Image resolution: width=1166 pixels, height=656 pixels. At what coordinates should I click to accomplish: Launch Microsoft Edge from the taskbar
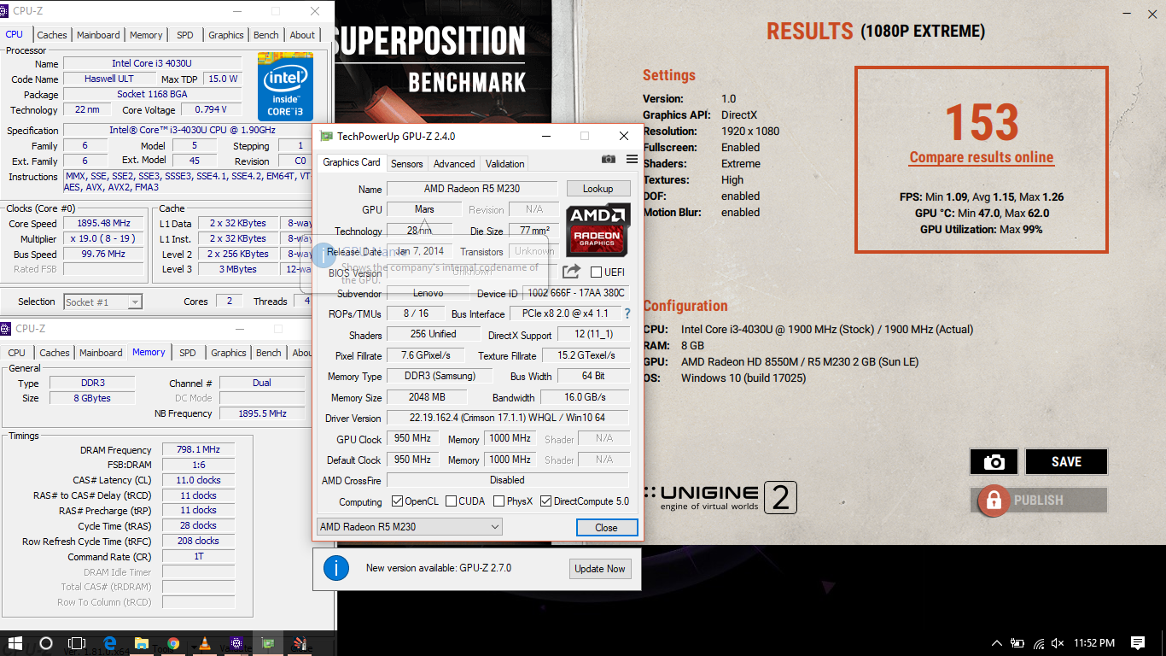click(x=110, y=643)
